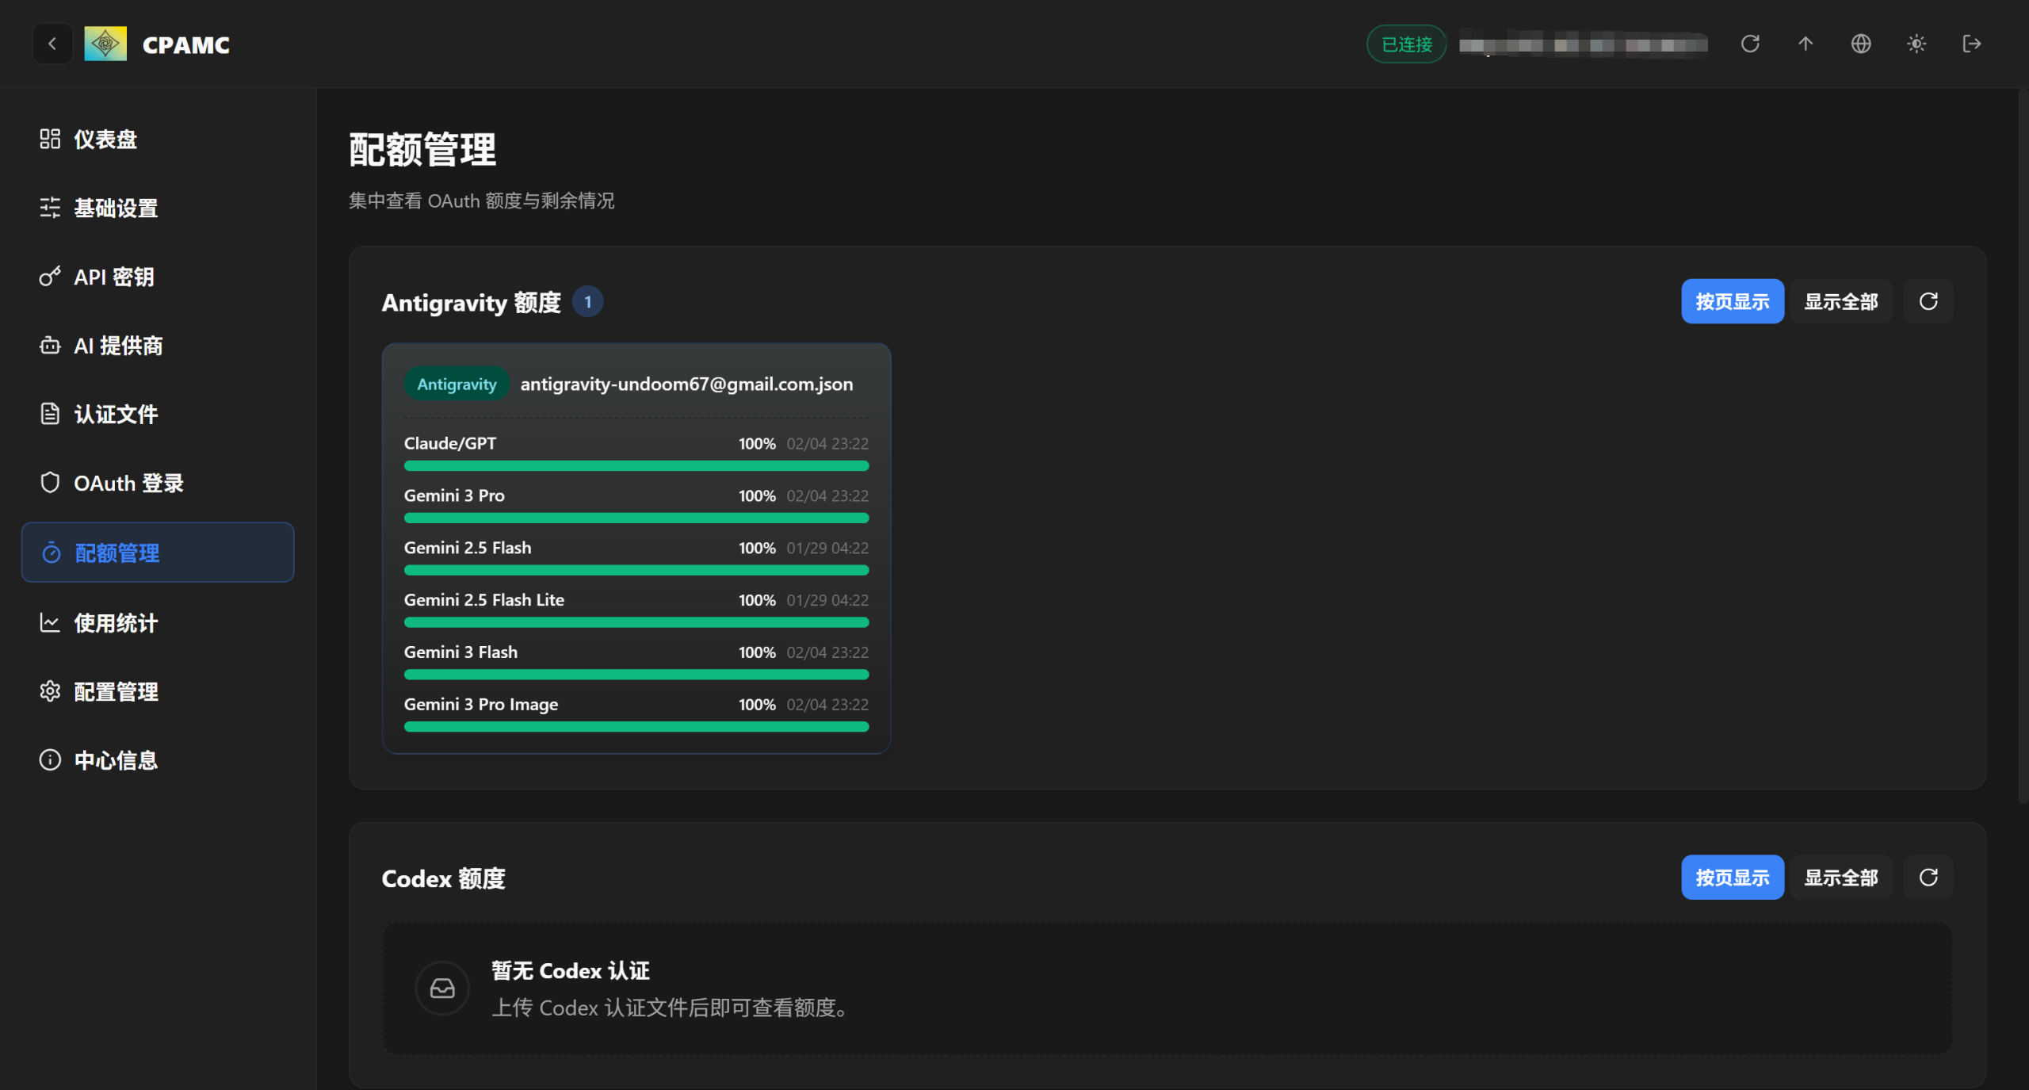Click the upward arrow update icon
Viewport: 2029px width, 1090px height.
[1805, 44]
